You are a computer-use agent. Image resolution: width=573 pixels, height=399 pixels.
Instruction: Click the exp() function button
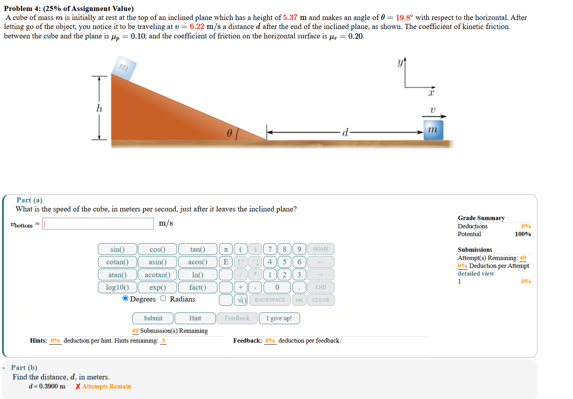(x=157, y=287)
